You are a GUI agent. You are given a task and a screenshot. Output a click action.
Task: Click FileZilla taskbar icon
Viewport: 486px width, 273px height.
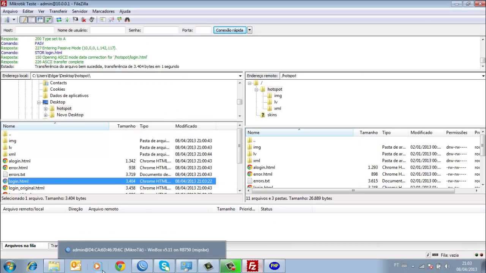252,266
